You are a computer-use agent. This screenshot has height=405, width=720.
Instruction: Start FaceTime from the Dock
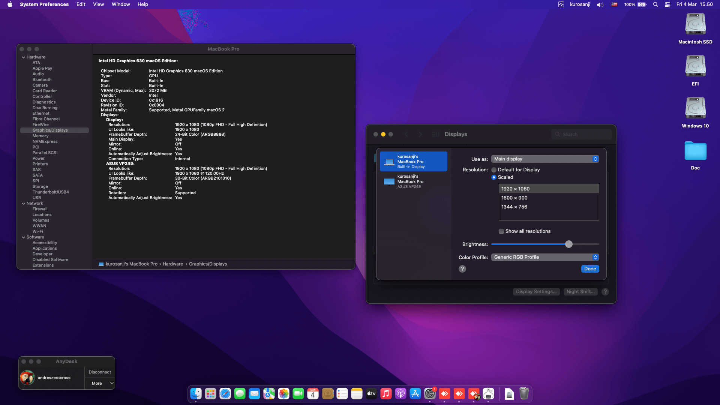point(298,394)
